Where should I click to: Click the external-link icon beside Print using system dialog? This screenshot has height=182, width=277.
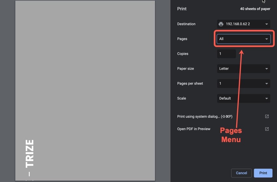[x=267, y=116]
